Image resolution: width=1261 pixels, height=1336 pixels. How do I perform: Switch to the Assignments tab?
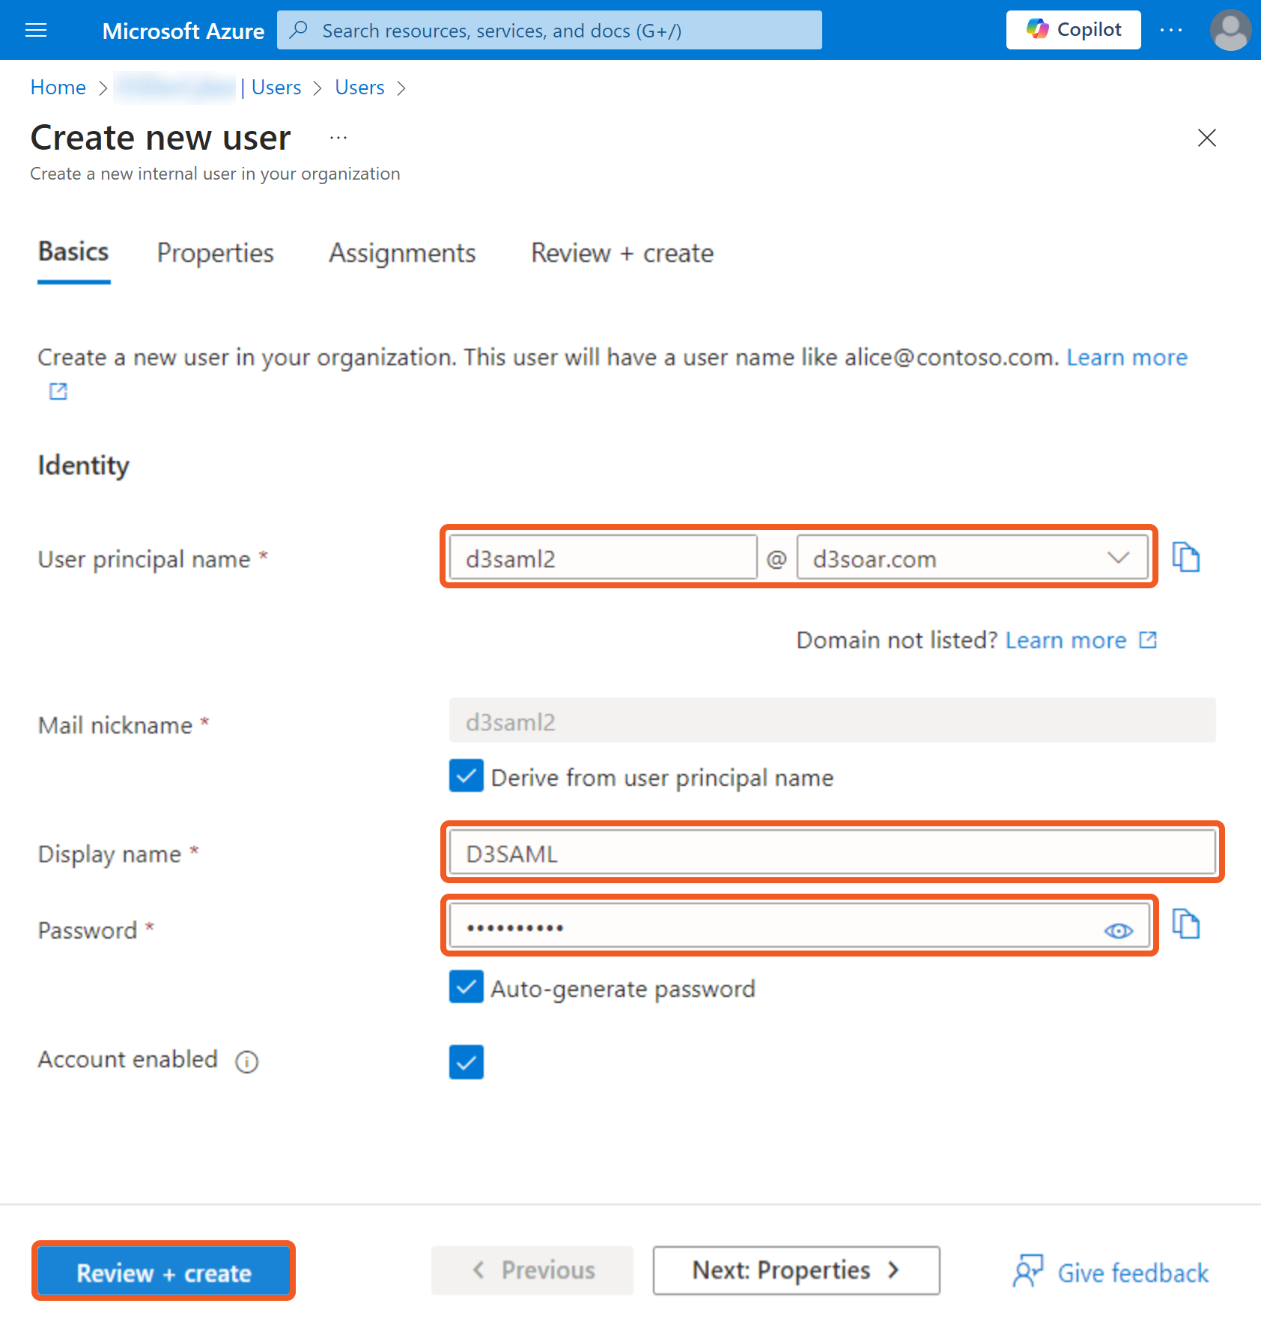[402, 254]
